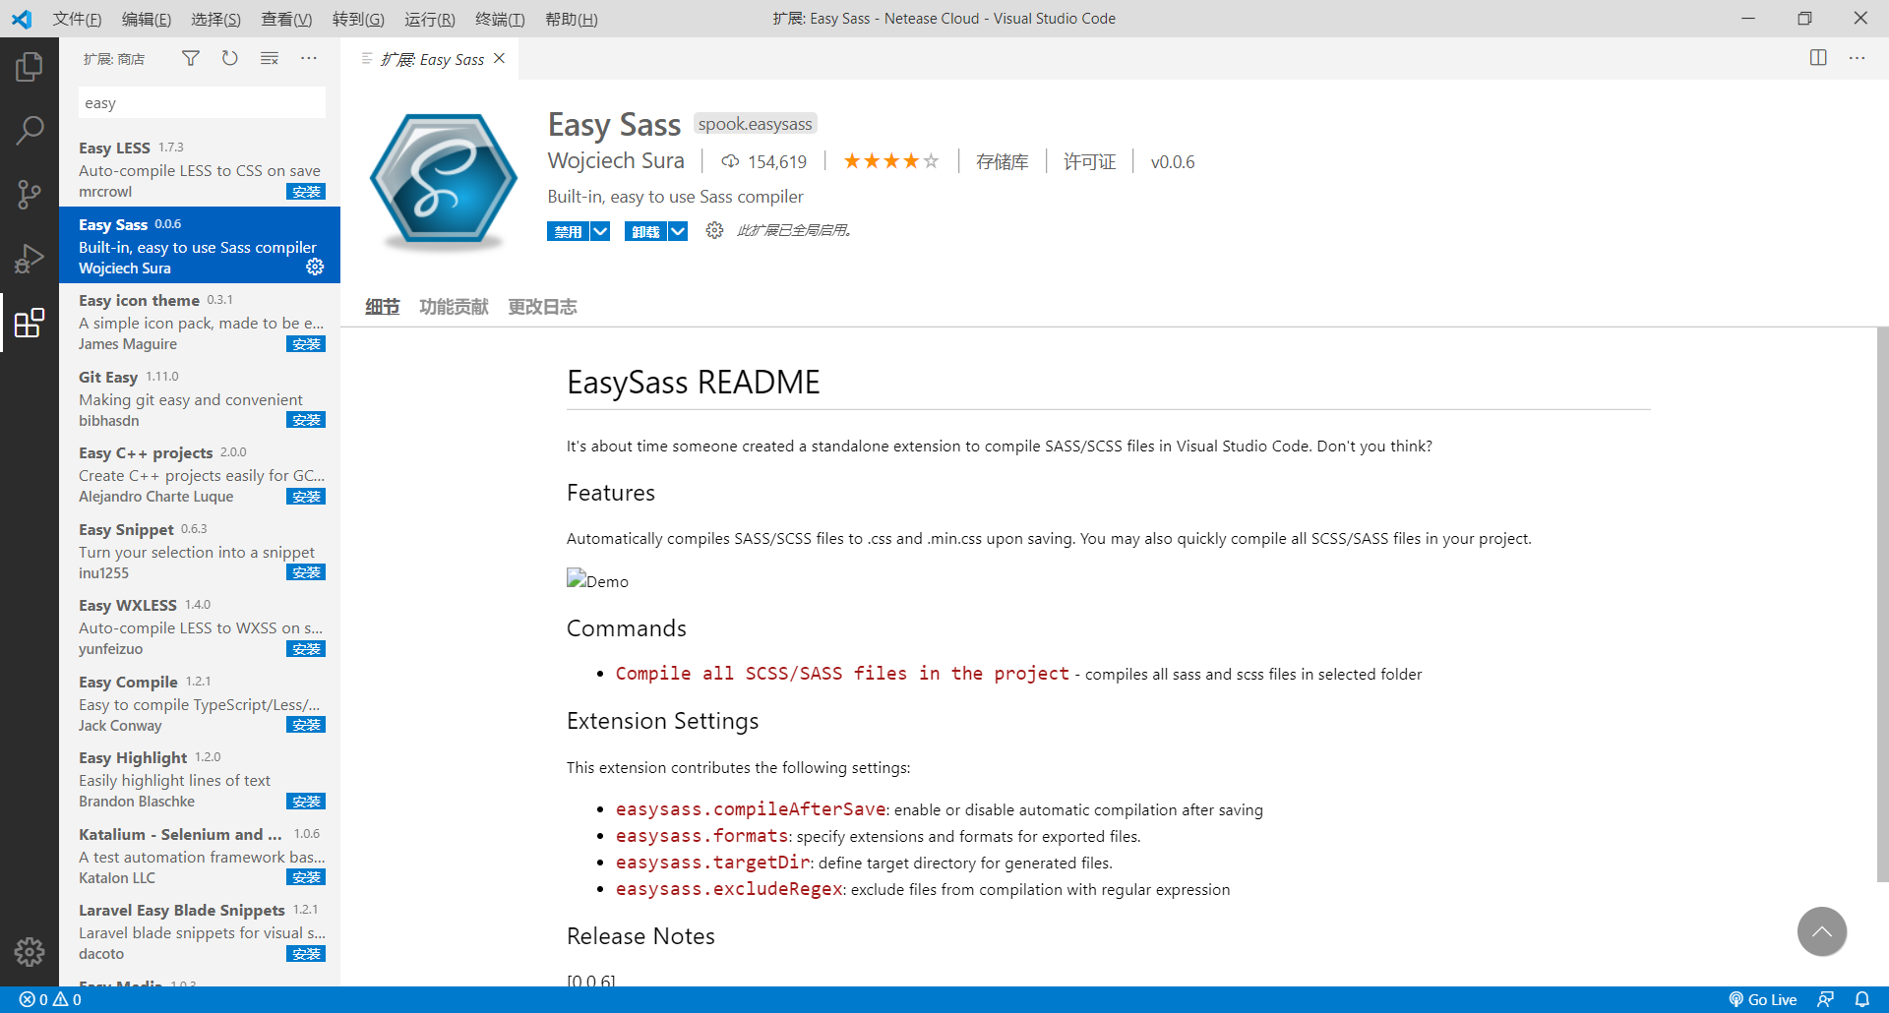Viewport: 1889px width, 1013px height.
Task: Click the star rating of Easy Sass
Action: point(891,161)
